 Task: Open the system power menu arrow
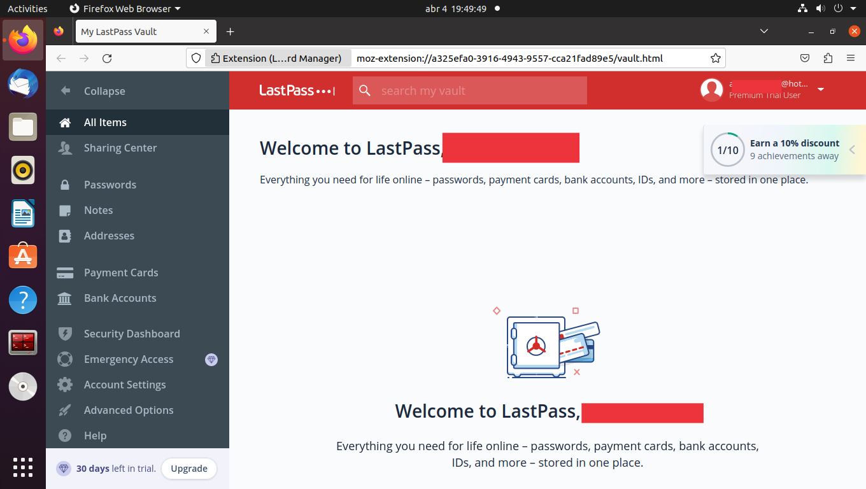click(x=854, y=8)
